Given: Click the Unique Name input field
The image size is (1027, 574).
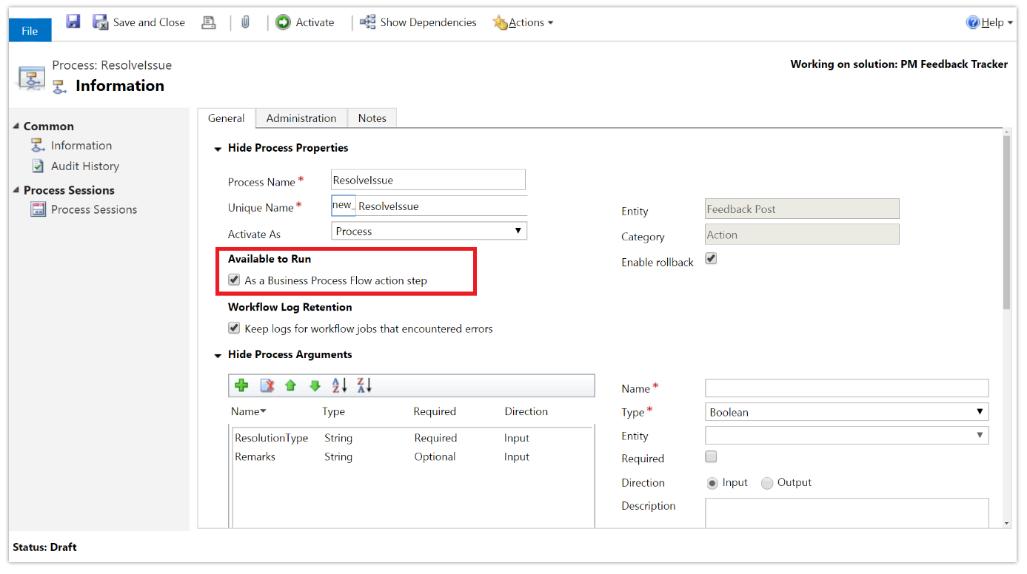Looking at the screenshot, I should (x=441, y=206).
